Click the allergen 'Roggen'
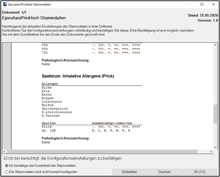The height and width of the screenshot is (177, 220). tap(48, 98)
